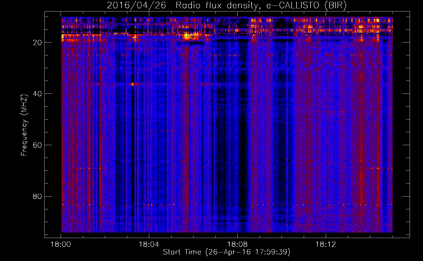Viewport: 423px width, 261px height.
Task: Click the 'Frequency (MHZ)' axis label
Action: pos(24,125)
